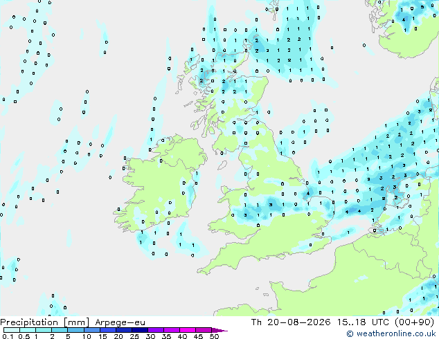
Task: Select the 30–35 mm purple legend swatch
Action: pyautogui.click(x=156, y=330)
